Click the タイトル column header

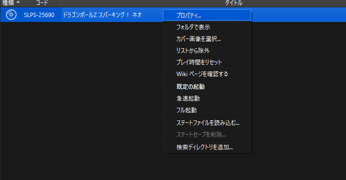(x=234, y=3)
